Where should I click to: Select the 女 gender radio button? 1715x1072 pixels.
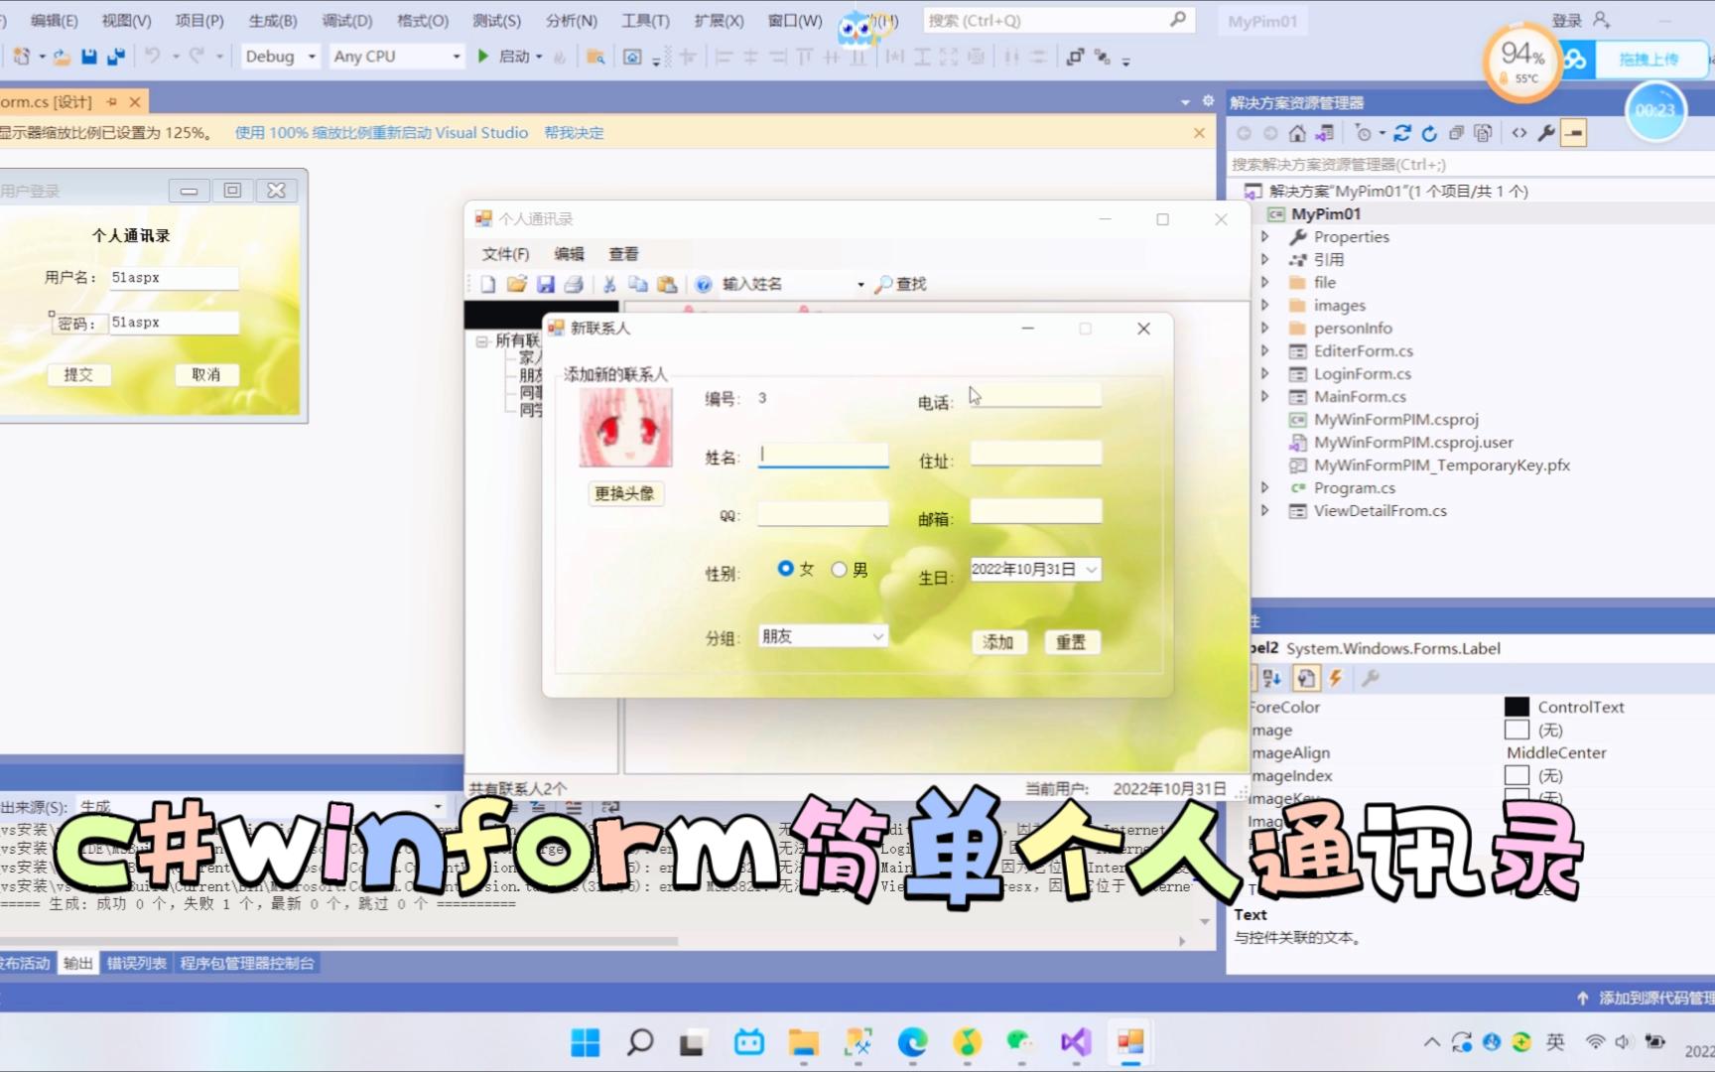point(787,569)
